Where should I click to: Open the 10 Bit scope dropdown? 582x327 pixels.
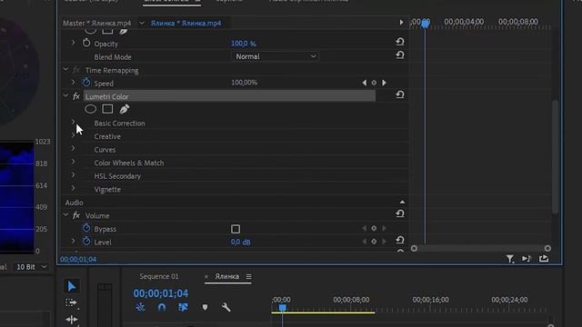[31, 266]
